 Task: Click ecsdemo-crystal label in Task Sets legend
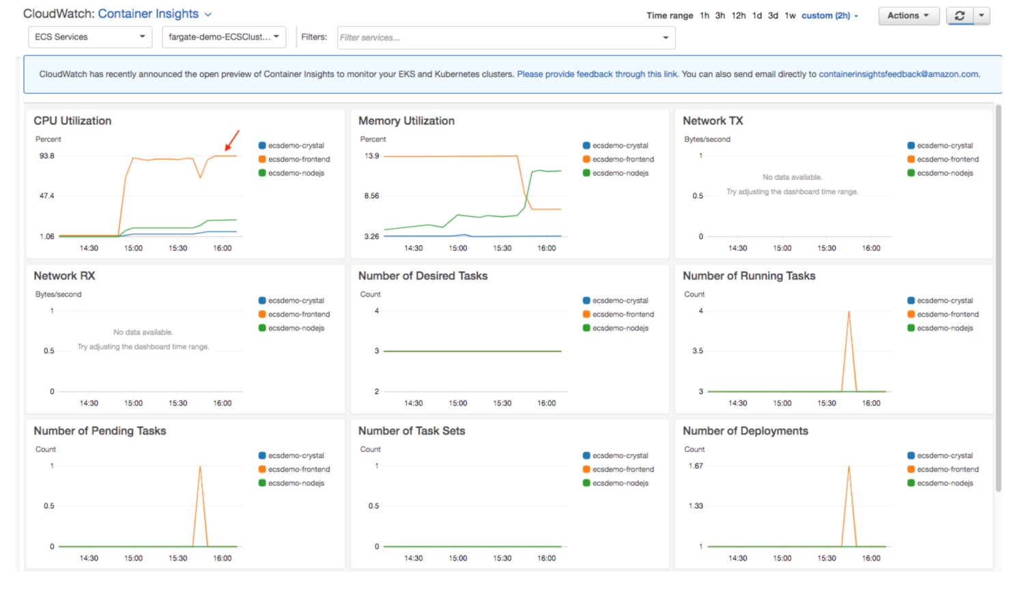(x=621, y=455)
